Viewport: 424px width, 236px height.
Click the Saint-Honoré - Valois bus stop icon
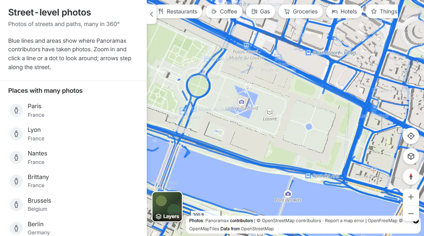coord(308,52)
